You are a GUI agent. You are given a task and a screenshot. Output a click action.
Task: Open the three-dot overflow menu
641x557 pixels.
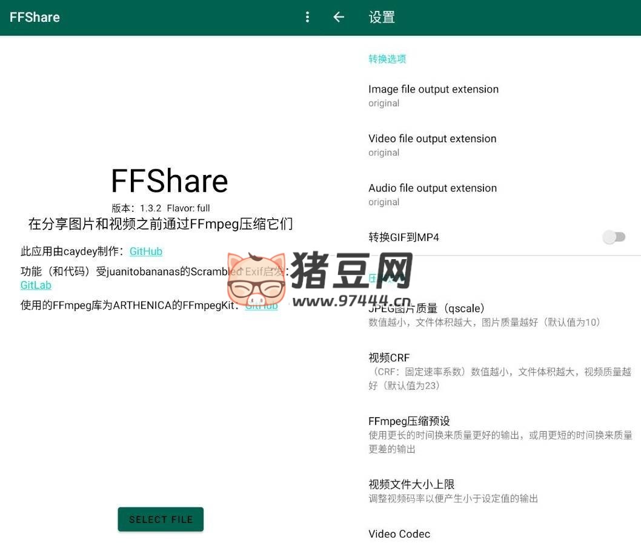pos(307,17)
